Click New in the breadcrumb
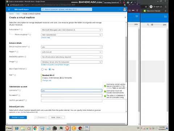This screenshot has height=131, width=174. [x=18, y=14]
